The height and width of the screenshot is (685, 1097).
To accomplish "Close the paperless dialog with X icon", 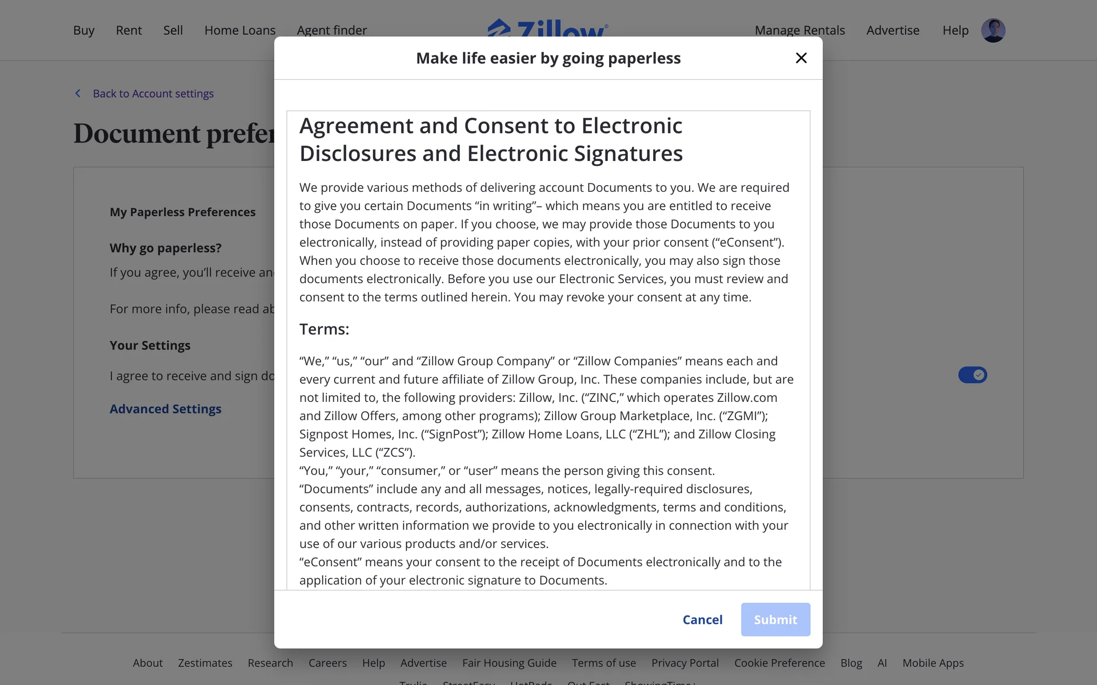I will tap(801, 58).
